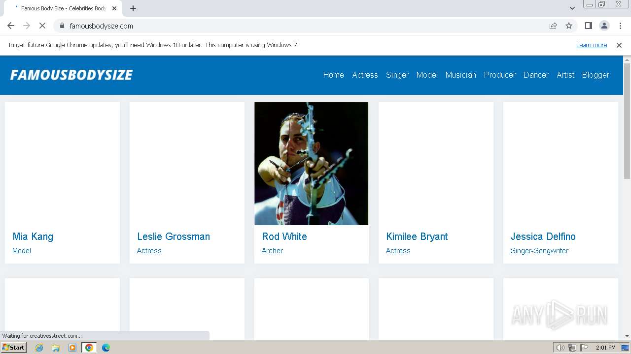The width and height of the screenshot is (631, 354).
Task: Open Mia Kang profile link
Action: 33,236
